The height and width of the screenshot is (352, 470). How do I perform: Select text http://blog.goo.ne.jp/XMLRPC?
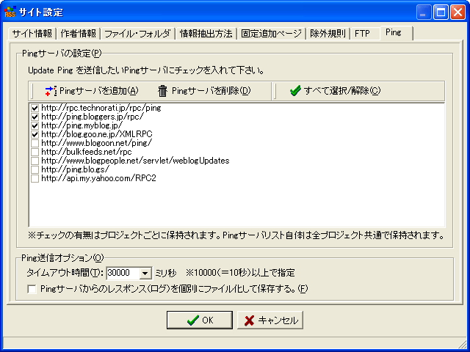97,134
